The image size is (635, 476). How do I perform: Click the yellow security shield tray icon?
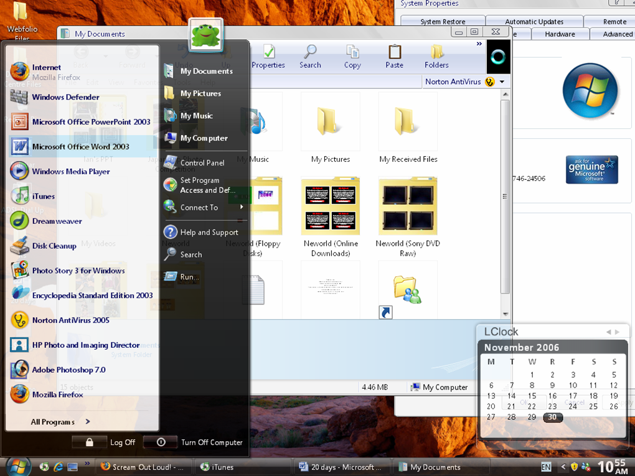point(574,467)
